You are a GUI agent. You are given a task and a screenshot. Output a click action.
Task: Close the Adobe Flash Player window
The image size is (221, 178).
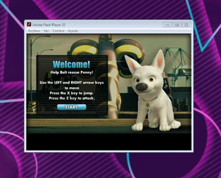coord(186,25)
